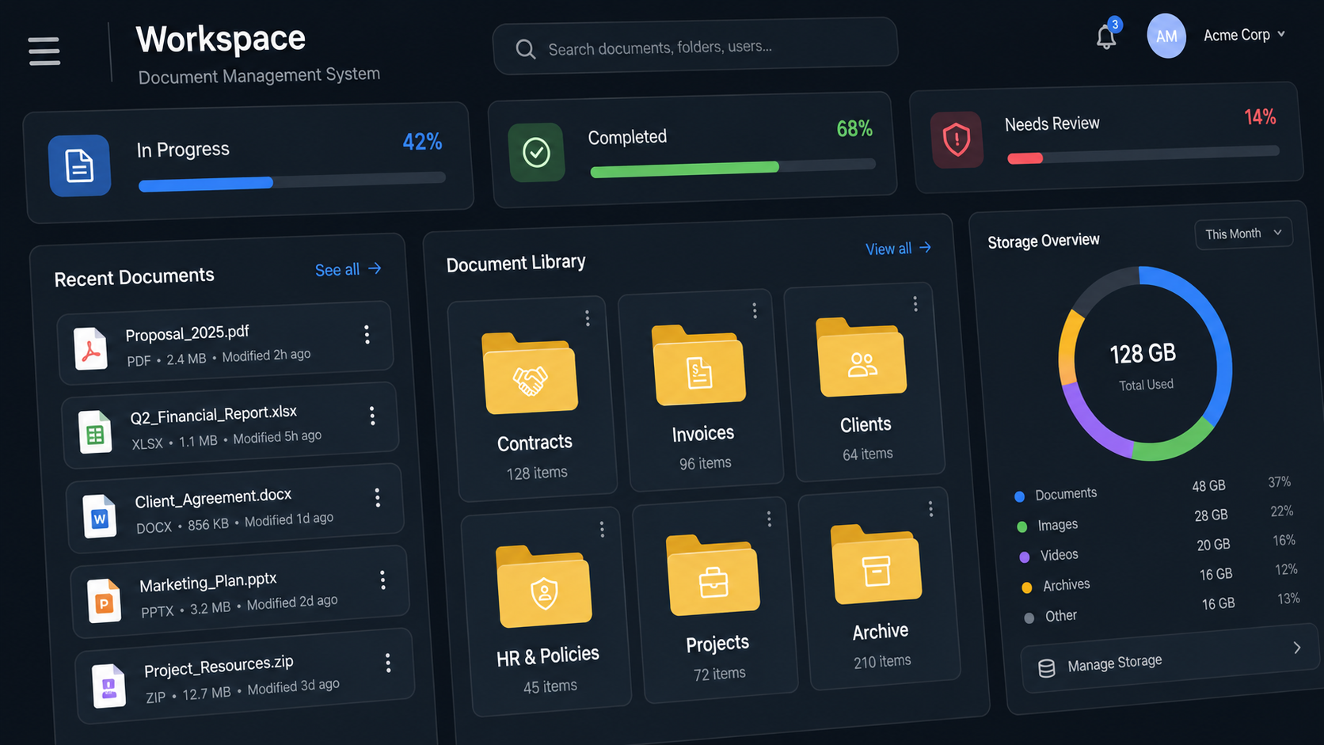Focus the search documents field
1324x745 pixels.
695,47
